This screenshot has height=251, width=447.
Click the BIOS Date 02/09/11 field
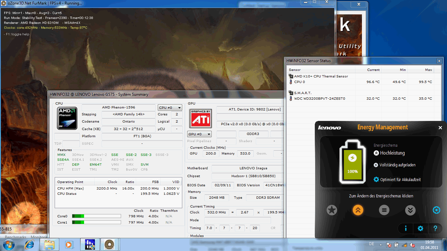pyautogui.click(x=223, y=185)
